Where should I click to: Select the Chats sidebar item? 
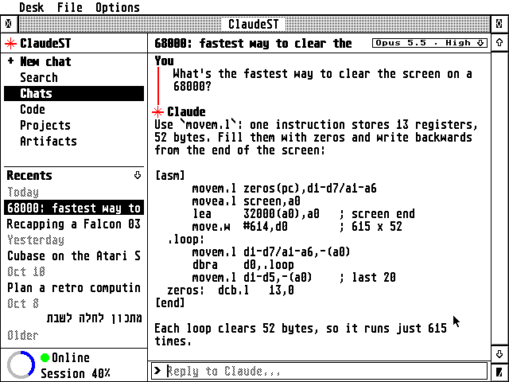coord(74,94)
